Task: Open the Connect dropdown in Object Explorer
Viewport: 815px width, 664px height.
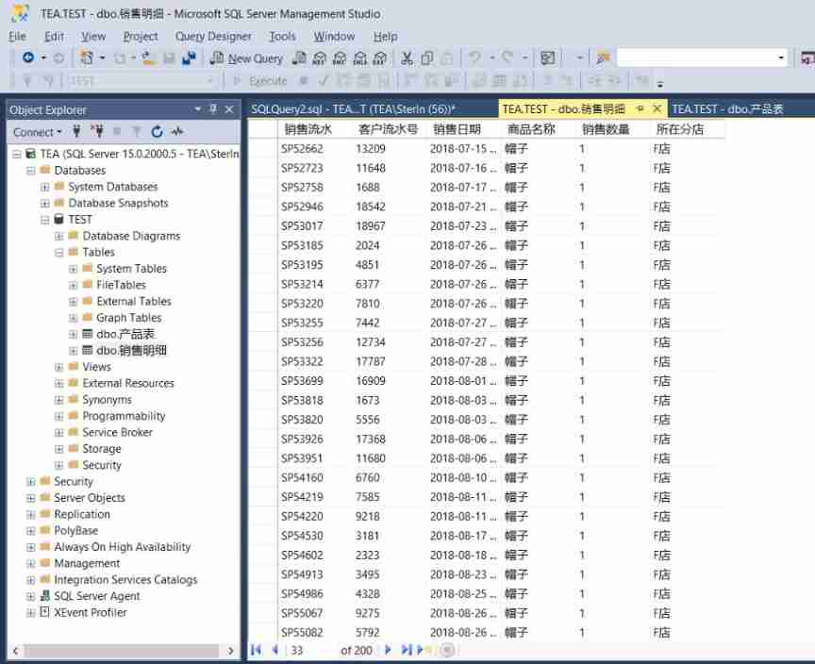Action: pos(38,132)
